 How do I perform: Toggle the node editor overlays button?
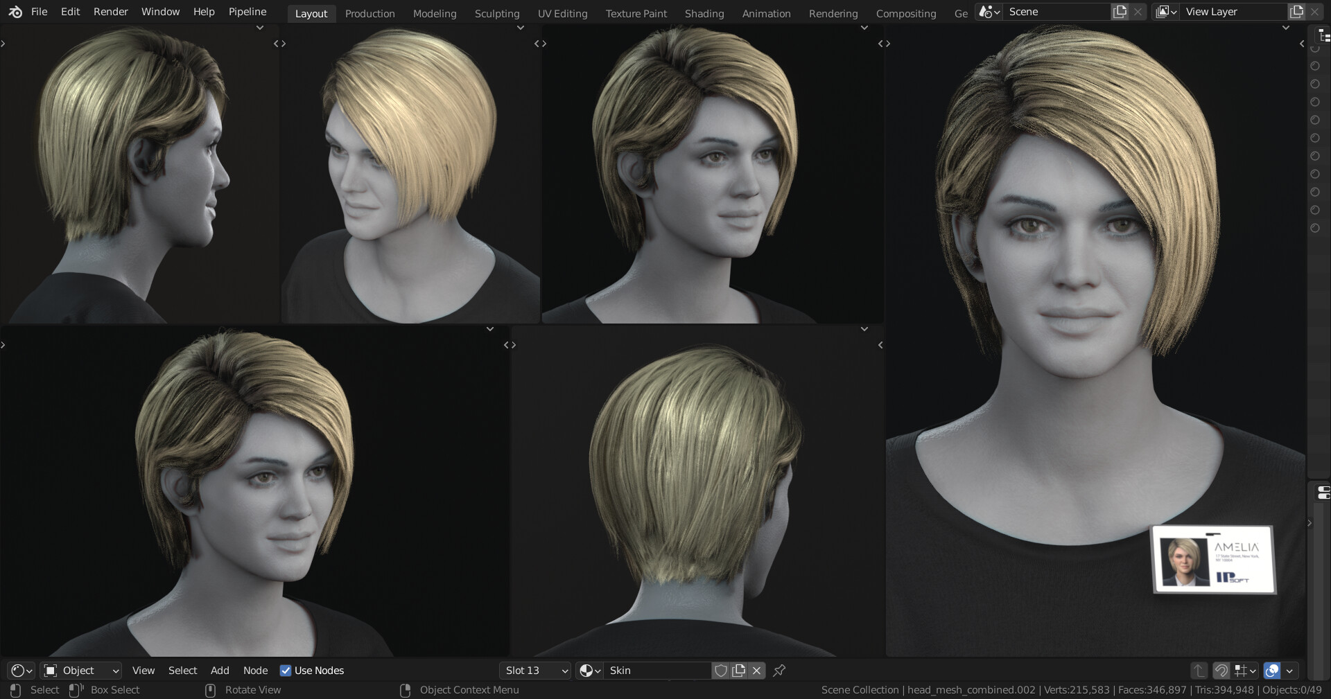pyautogui.click(x=1272, y=671)
